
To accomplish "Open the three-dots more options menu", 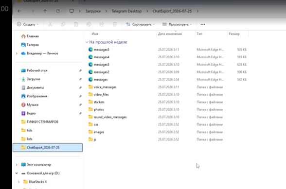I will click(203, 24).
